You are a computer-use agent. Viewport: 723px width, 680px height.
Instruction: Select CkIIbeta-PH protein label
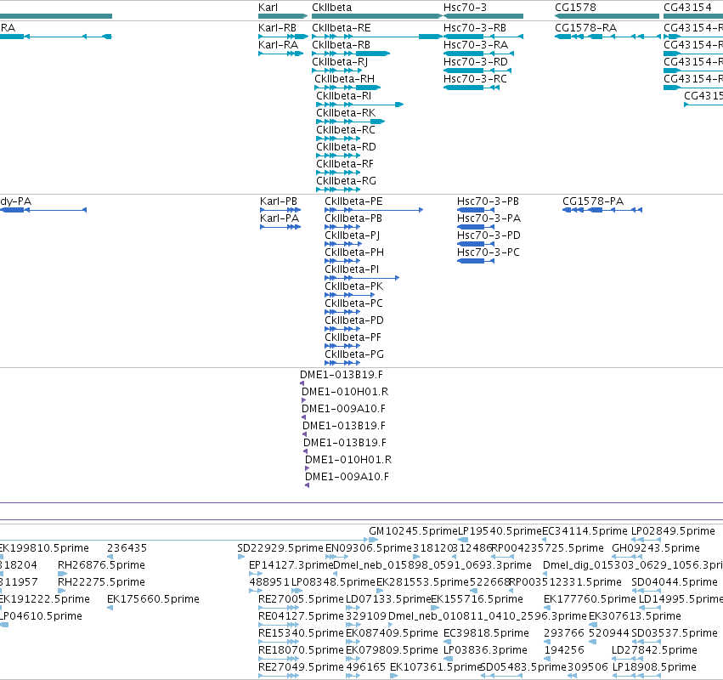[354, 252]
